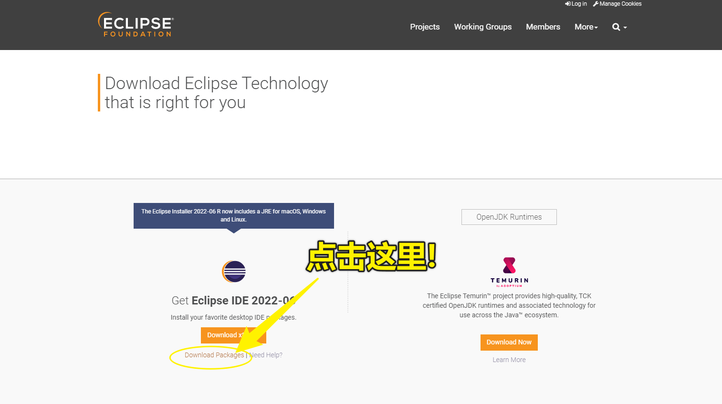Click the Log in link
722x404 pixels.
(x=576, y=4)
